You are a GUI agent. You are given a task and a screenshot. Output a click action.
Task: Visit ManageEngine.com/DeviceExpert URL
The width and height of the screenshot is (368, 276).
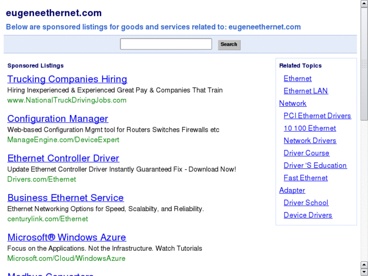click(x=63, y=140)
